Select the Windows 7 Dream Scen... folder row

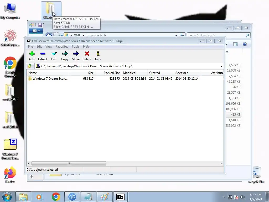coord(125,78)
